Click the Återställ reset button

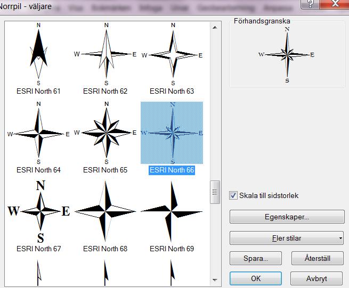click(318, 258)
